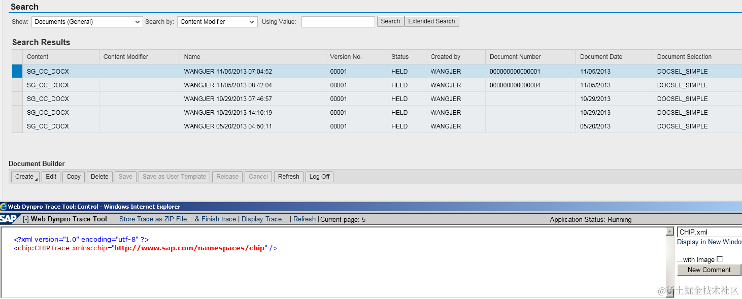This screenshot has width=742, height=299.
Task: Click the Display Trace... link
Action: pos(264,219)
